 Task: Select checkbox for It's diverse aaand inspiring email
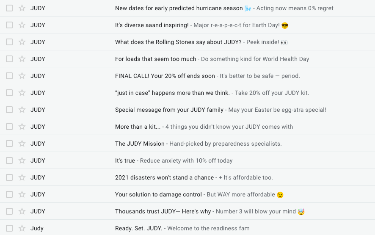click(x=9, y=25)
